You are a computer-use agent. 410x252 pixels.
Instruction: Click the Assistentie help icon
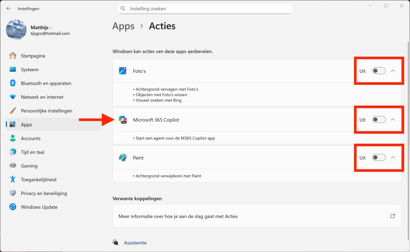[x=115, y=243]
